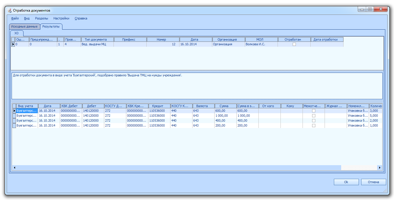Open the Вид menu
The height and width of the screenshot is (200, 394).
27,18
